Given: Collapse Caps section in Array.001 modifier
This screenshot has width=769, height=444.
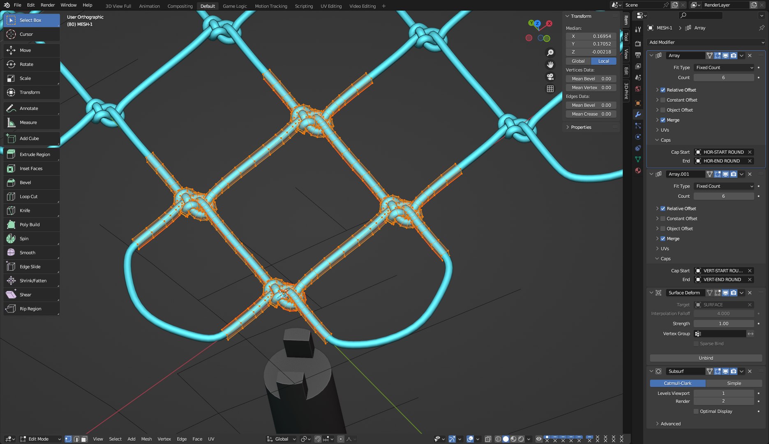Looking at the screenshot, I should click(x=657, y=259).
